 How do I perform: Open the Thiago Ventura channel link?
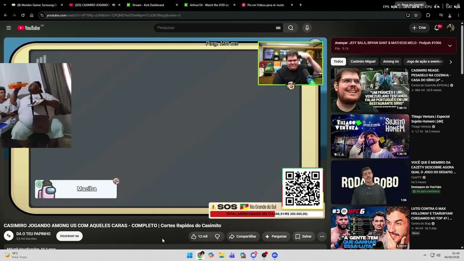point(421,127)
